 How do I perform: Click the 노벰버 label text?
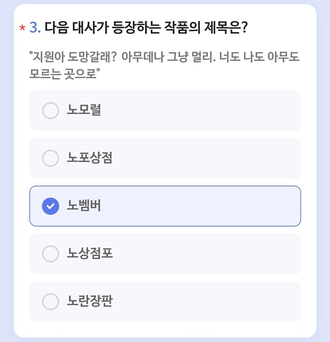coord(84,206)
